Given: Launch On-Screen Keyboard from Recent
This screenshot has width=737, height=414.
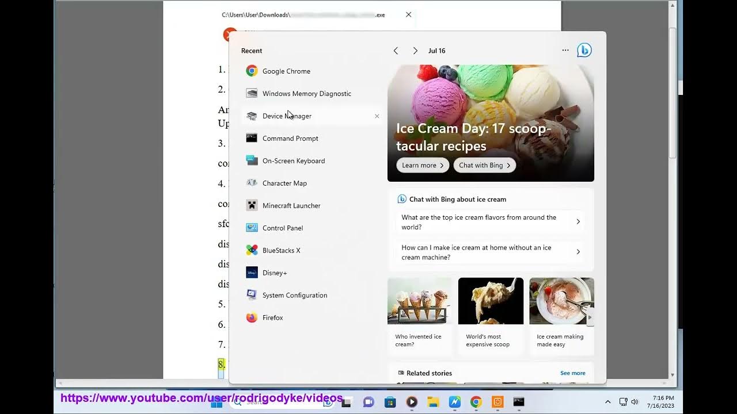Looking at the screenshot, I should pyautogui.click(x=311, y=160).
